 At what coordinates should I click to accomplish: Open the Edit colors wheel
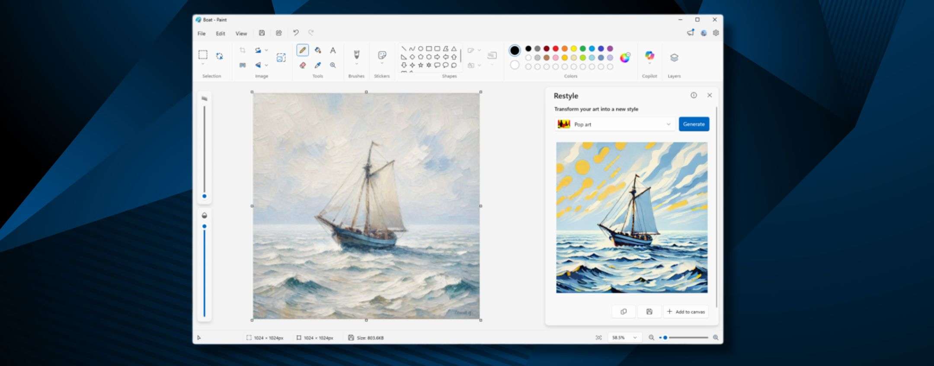[x=625, y=58]
